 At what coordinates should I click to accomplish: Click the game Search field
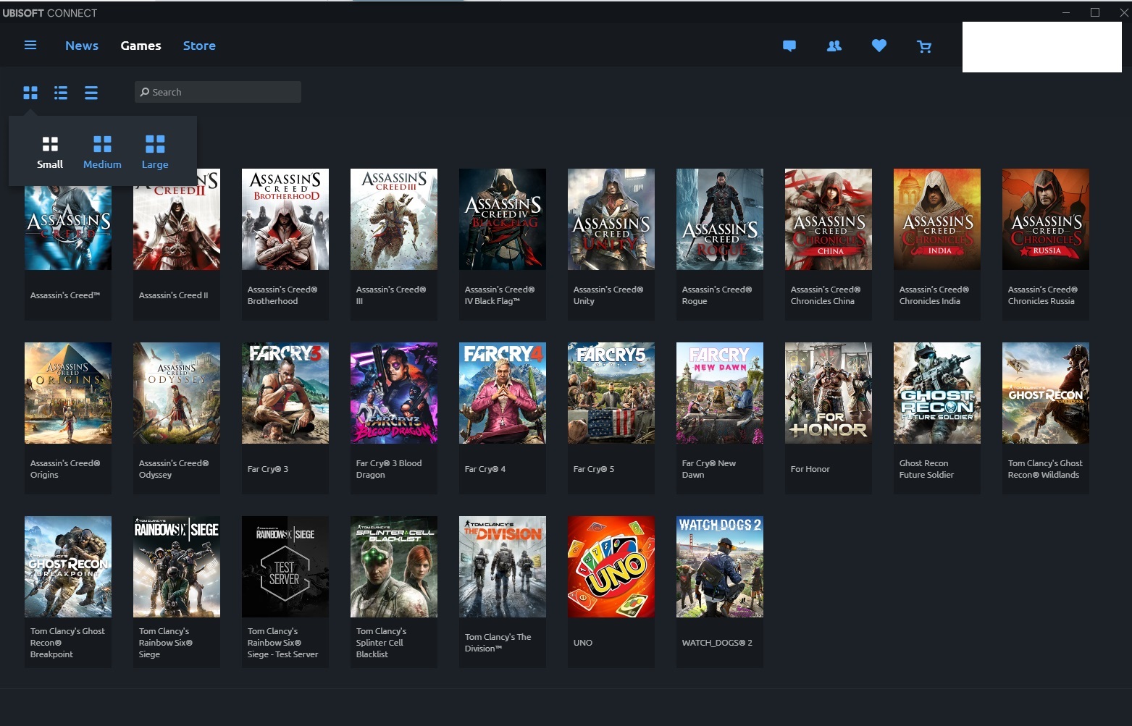[218, 92]
